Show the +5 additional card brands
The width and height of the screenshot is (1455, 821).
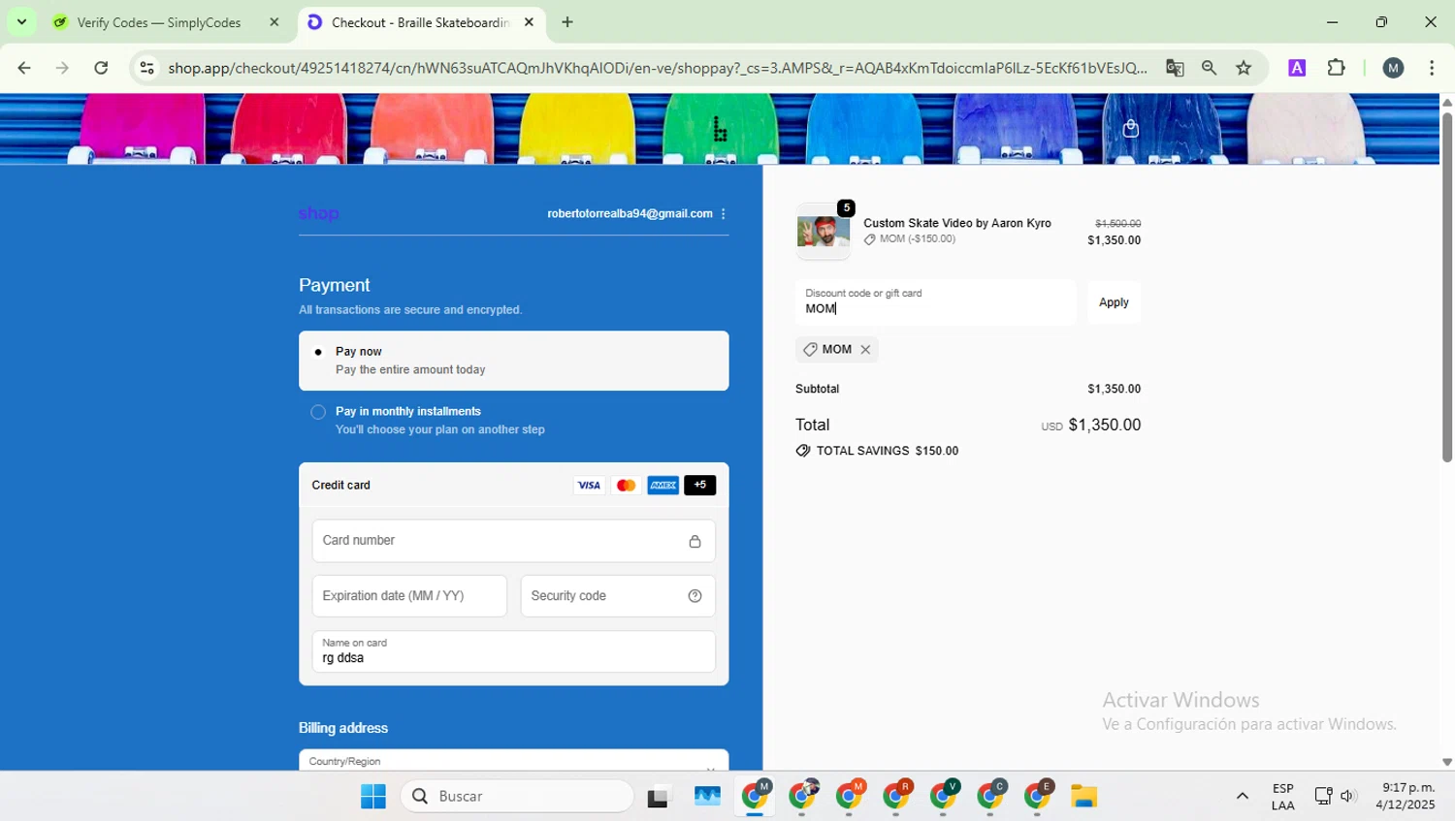pyautogui.click(x=700, y=485)
